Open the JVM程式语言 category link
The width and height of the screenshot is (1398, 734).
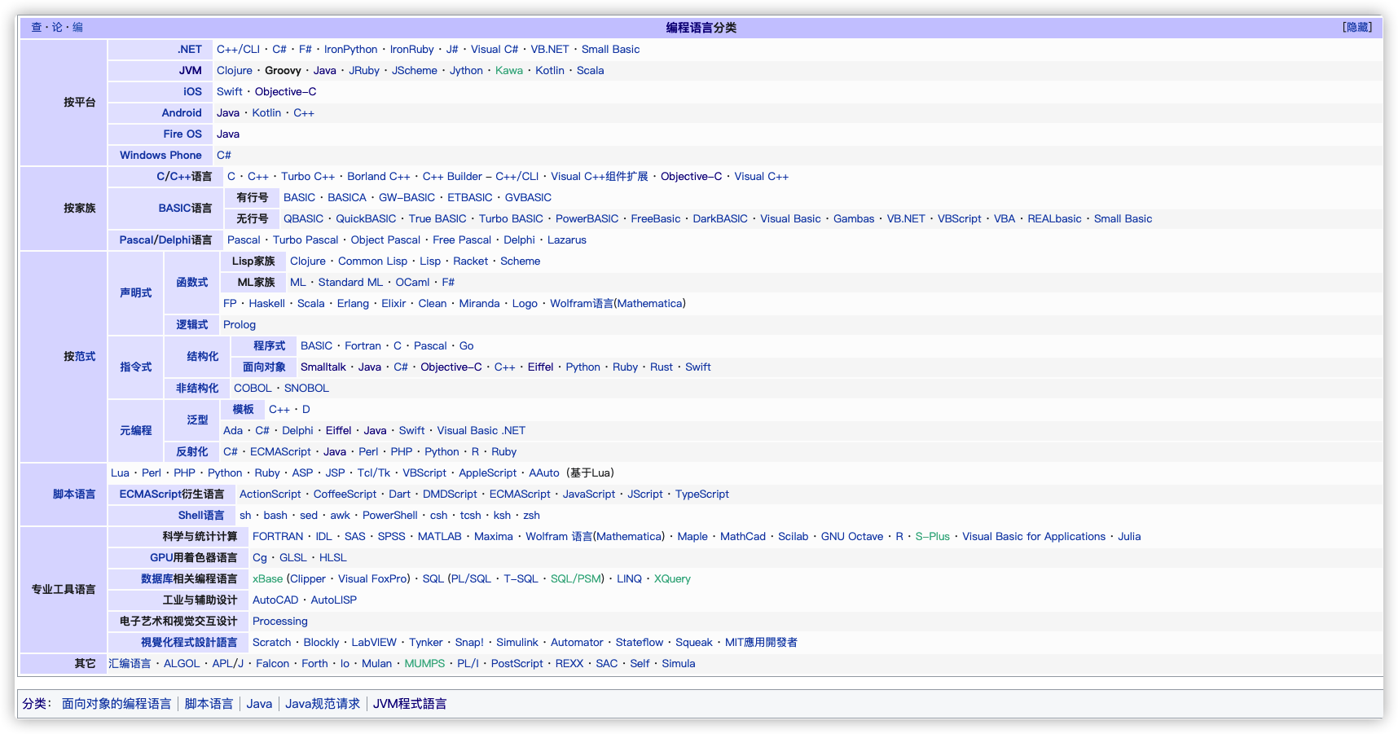point(410,703)
